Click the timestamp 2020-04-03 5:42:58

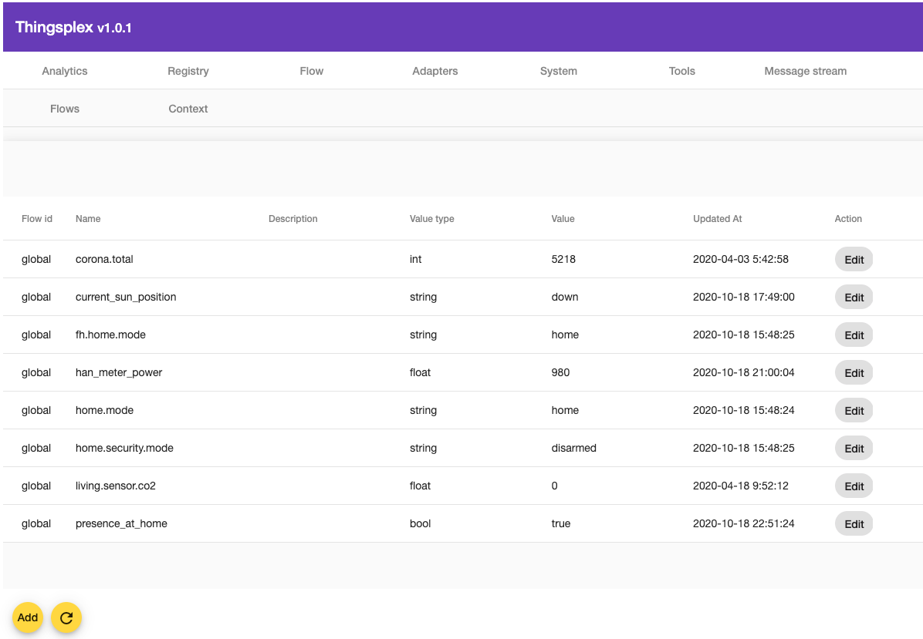tap(741, 259)
